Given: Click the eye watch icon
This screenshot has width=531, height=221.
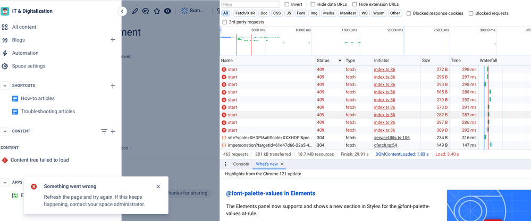Looking at the screenshot, I should point(167,11).
